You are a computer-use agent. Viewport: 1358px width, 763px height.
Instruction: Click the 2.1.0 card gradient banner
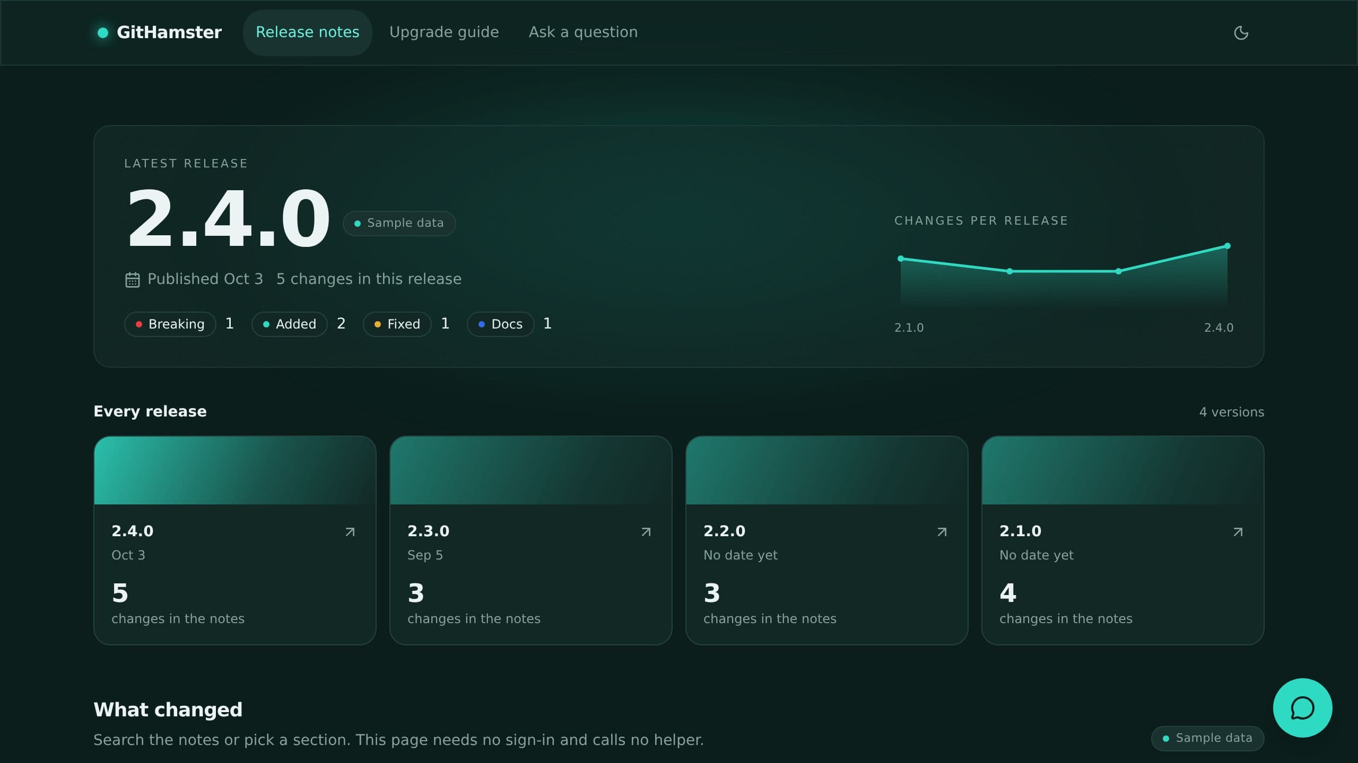click(1123, 471)
